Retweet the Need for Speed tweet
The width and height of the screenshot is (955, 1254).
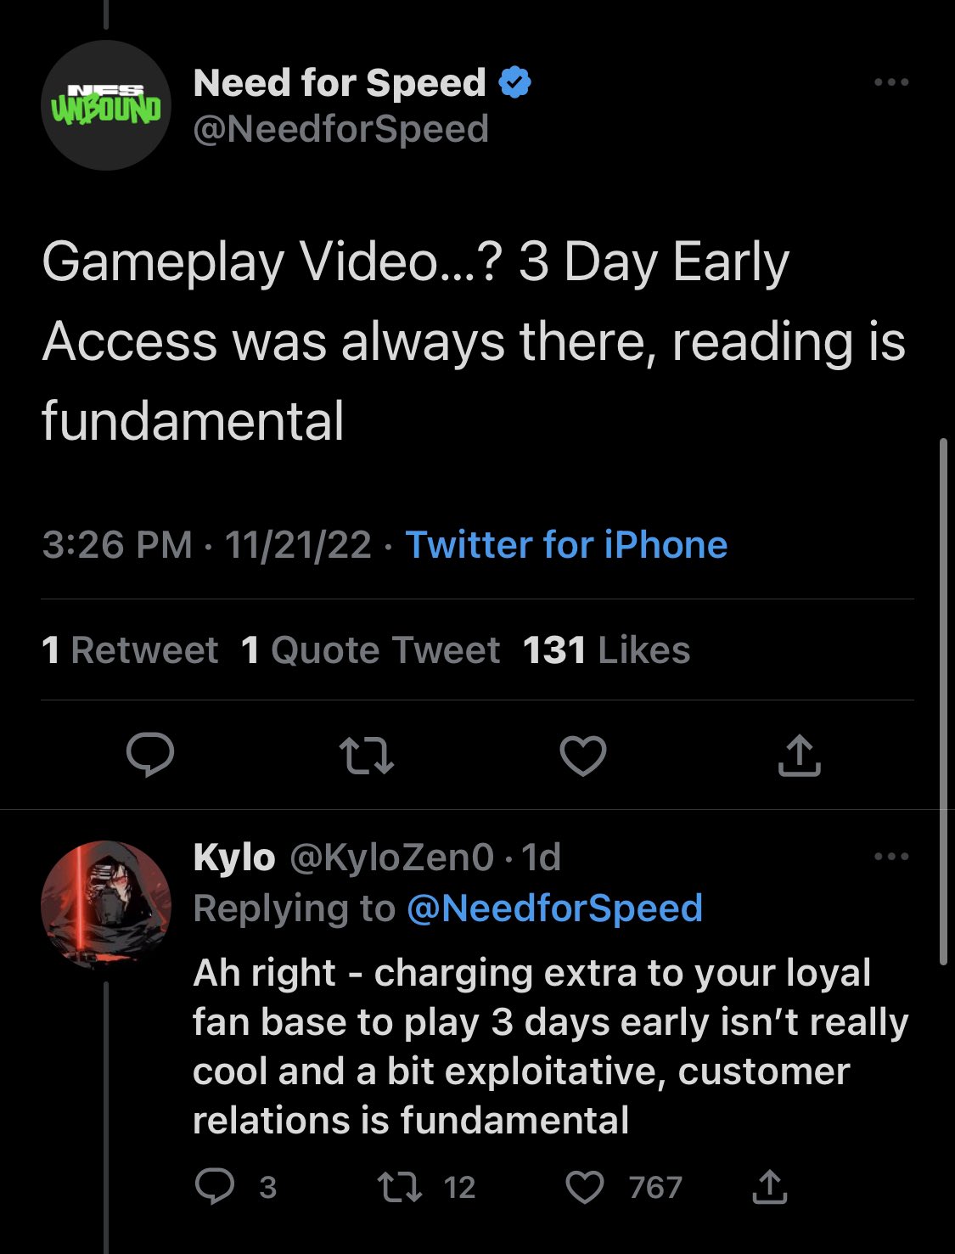366,756
